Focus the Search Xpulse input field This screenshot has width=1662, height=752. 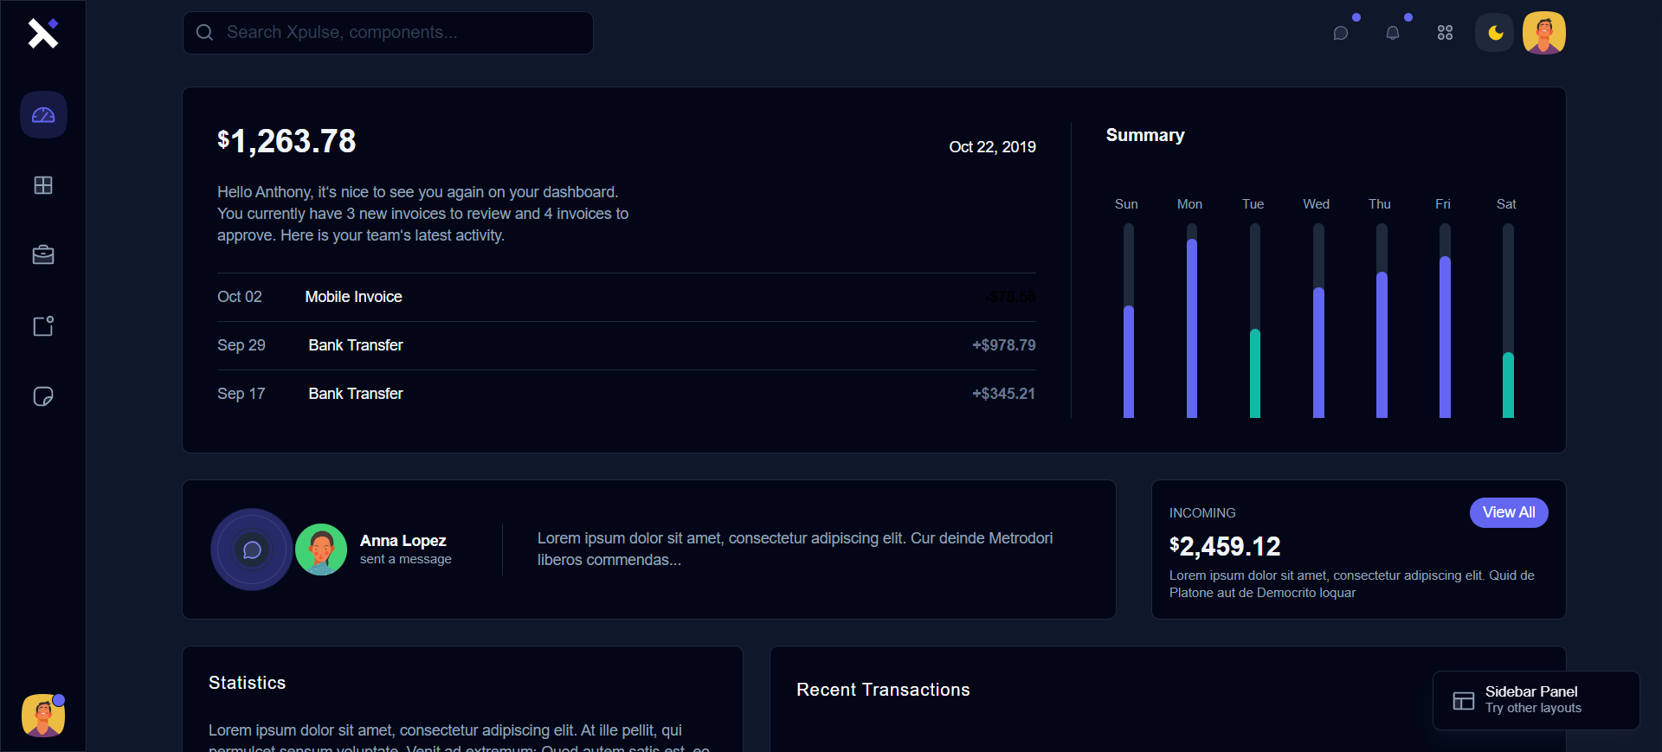coord(398,33)
